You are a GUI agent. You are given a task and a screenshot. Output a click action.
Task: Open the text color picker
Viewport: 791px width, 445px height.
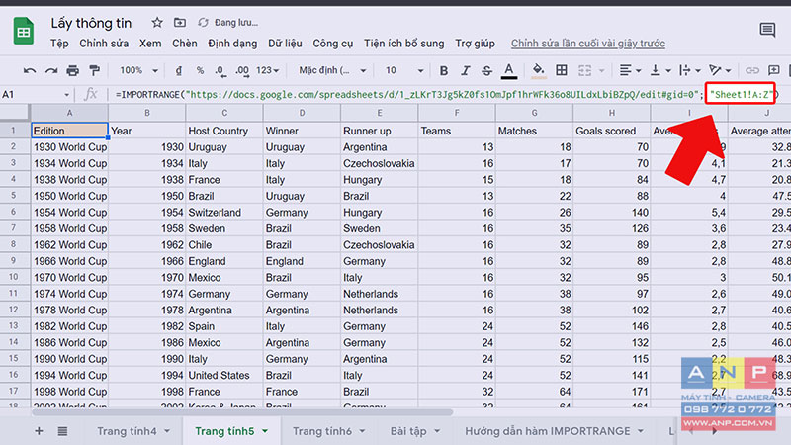(x=509, y=70)
